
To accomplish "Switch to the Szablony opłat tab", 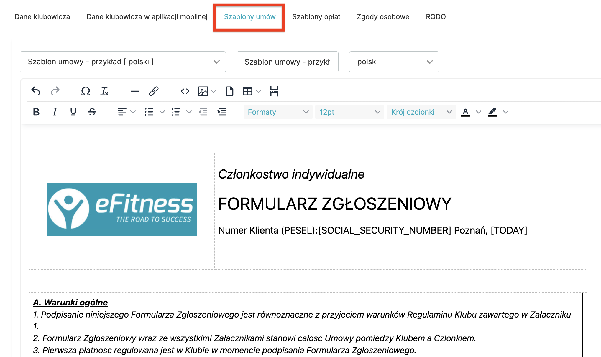I will pos(316,17).
